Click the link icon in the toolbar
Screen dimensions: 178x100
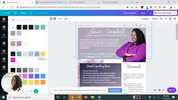166,19
